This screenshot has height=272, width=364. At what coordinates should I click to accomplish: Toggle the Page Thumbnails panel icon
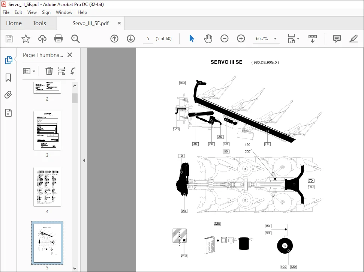9,60
